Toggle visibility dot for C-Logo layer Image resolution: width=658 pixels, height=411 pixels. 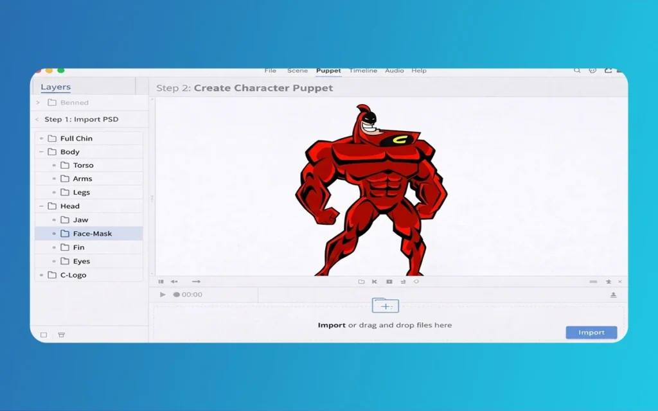(42, 275)
